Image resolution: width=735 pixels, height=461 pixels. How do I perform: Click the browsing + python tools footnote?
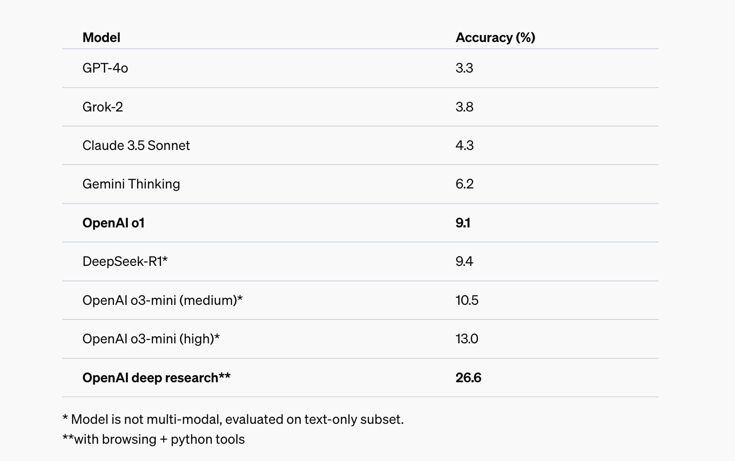[153, 439]
